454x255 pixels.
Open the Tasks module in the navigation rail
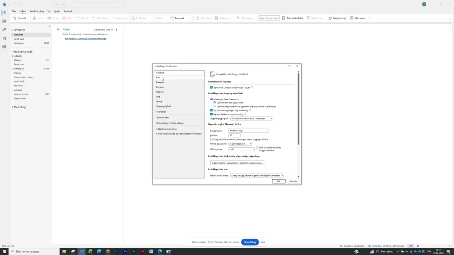[x=4, y=38]
